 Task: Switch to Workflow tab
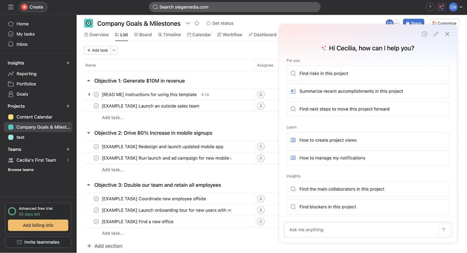pos(230,35)
